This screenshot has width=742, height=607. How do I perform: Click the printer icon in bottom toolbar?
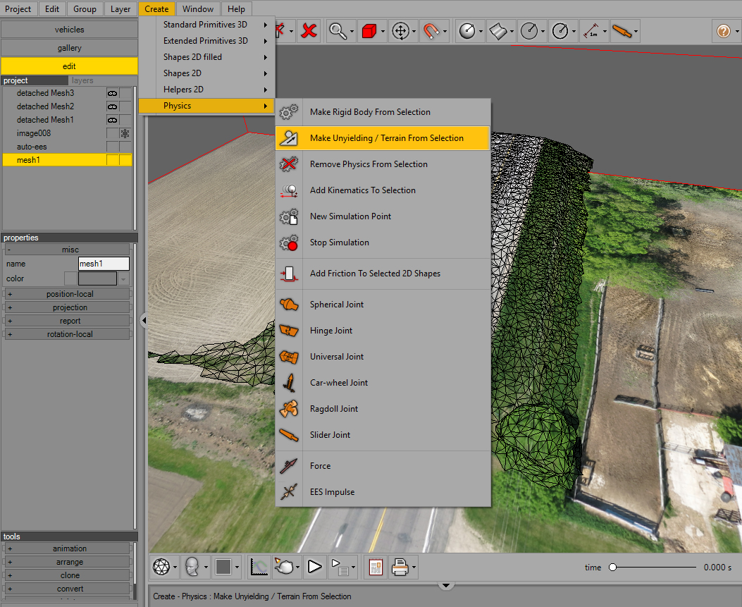click(400, 567)
